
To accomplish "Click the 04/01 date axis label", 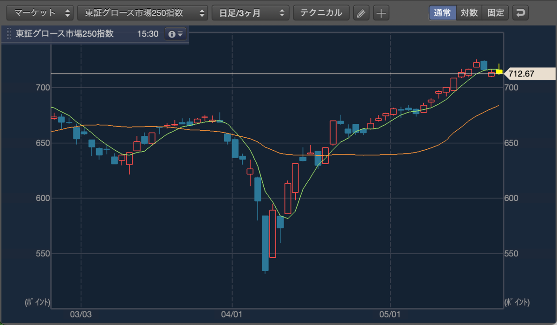I will coord(231,314).
